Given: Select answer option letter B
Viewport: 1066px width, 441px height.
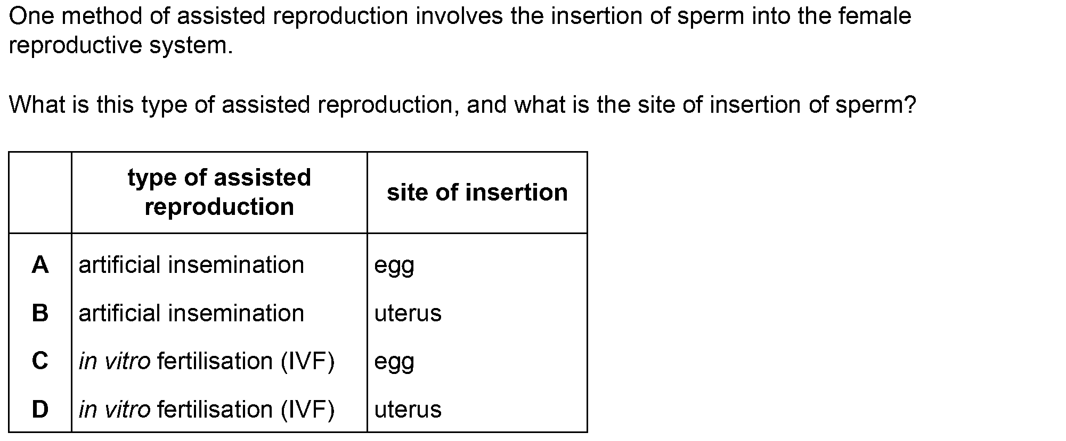Looking at the screenshot, I should [40, 313].
